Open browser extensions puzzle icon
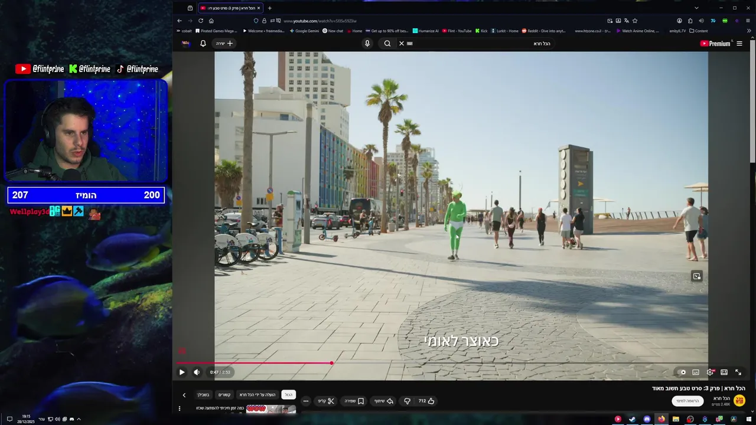 pyautogui.click(x=690, y=21)
